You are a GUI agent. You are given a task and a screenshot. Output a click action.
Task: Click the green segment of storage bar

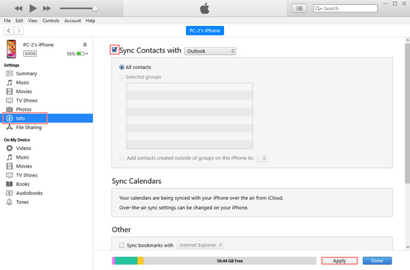(126, 261)
